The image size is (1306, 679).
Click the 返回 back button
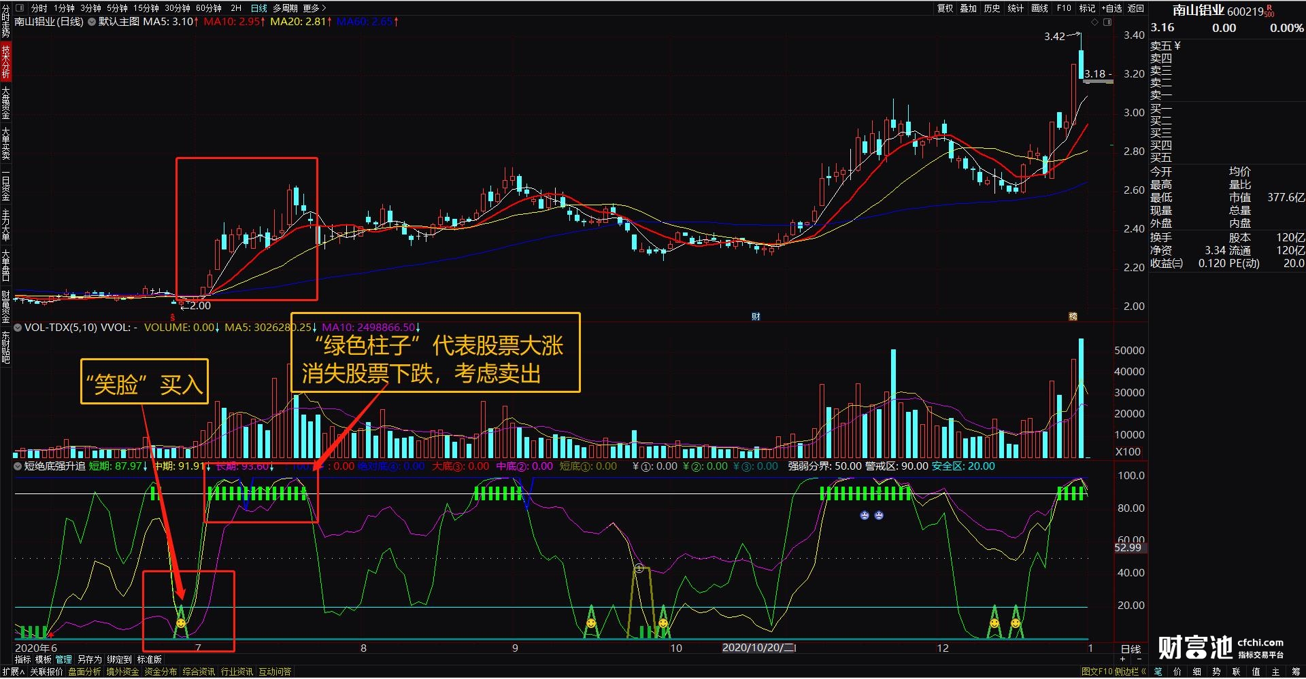coord(1136,8)
